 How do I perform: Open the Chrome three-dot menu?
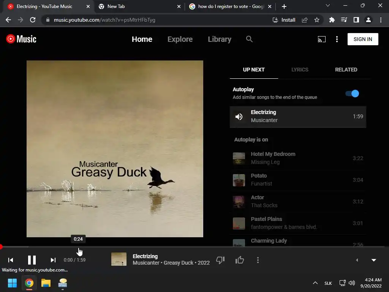click(381, 20)
